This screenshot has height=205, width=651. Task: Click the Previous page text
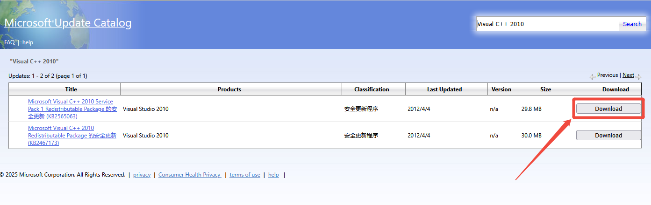(x=608, y=75)
